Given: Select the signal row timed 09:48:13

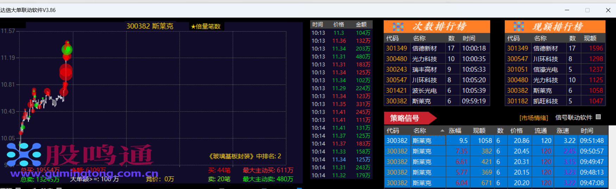Looking at the screenshot, I should pos(496,172).
